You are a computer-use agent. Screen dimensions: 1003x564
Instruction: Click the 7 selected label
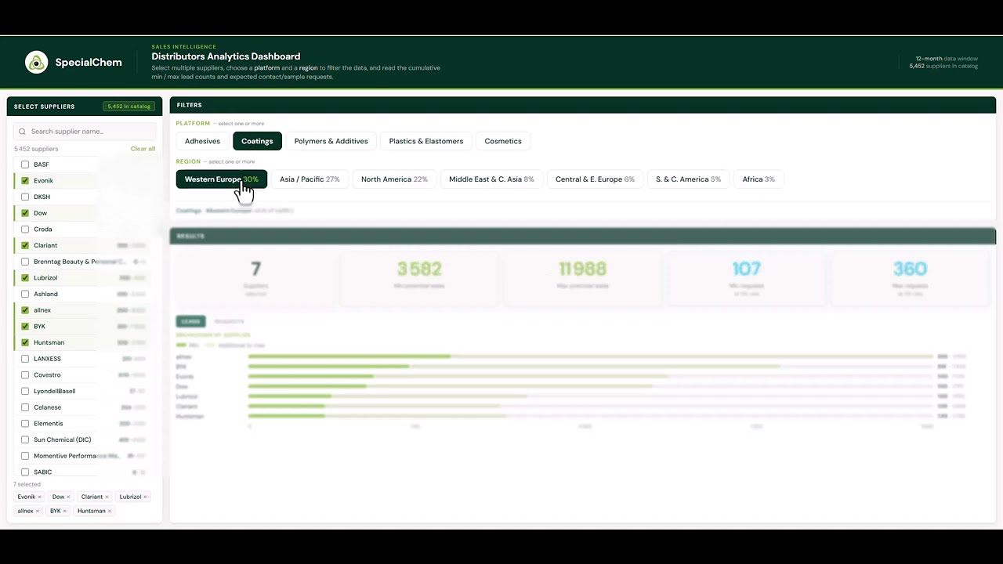27,484
